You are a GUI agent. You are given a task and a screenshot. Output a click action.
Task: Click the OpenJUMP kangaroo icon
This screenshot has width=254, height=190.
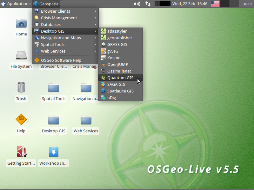(x=103, y=64)
